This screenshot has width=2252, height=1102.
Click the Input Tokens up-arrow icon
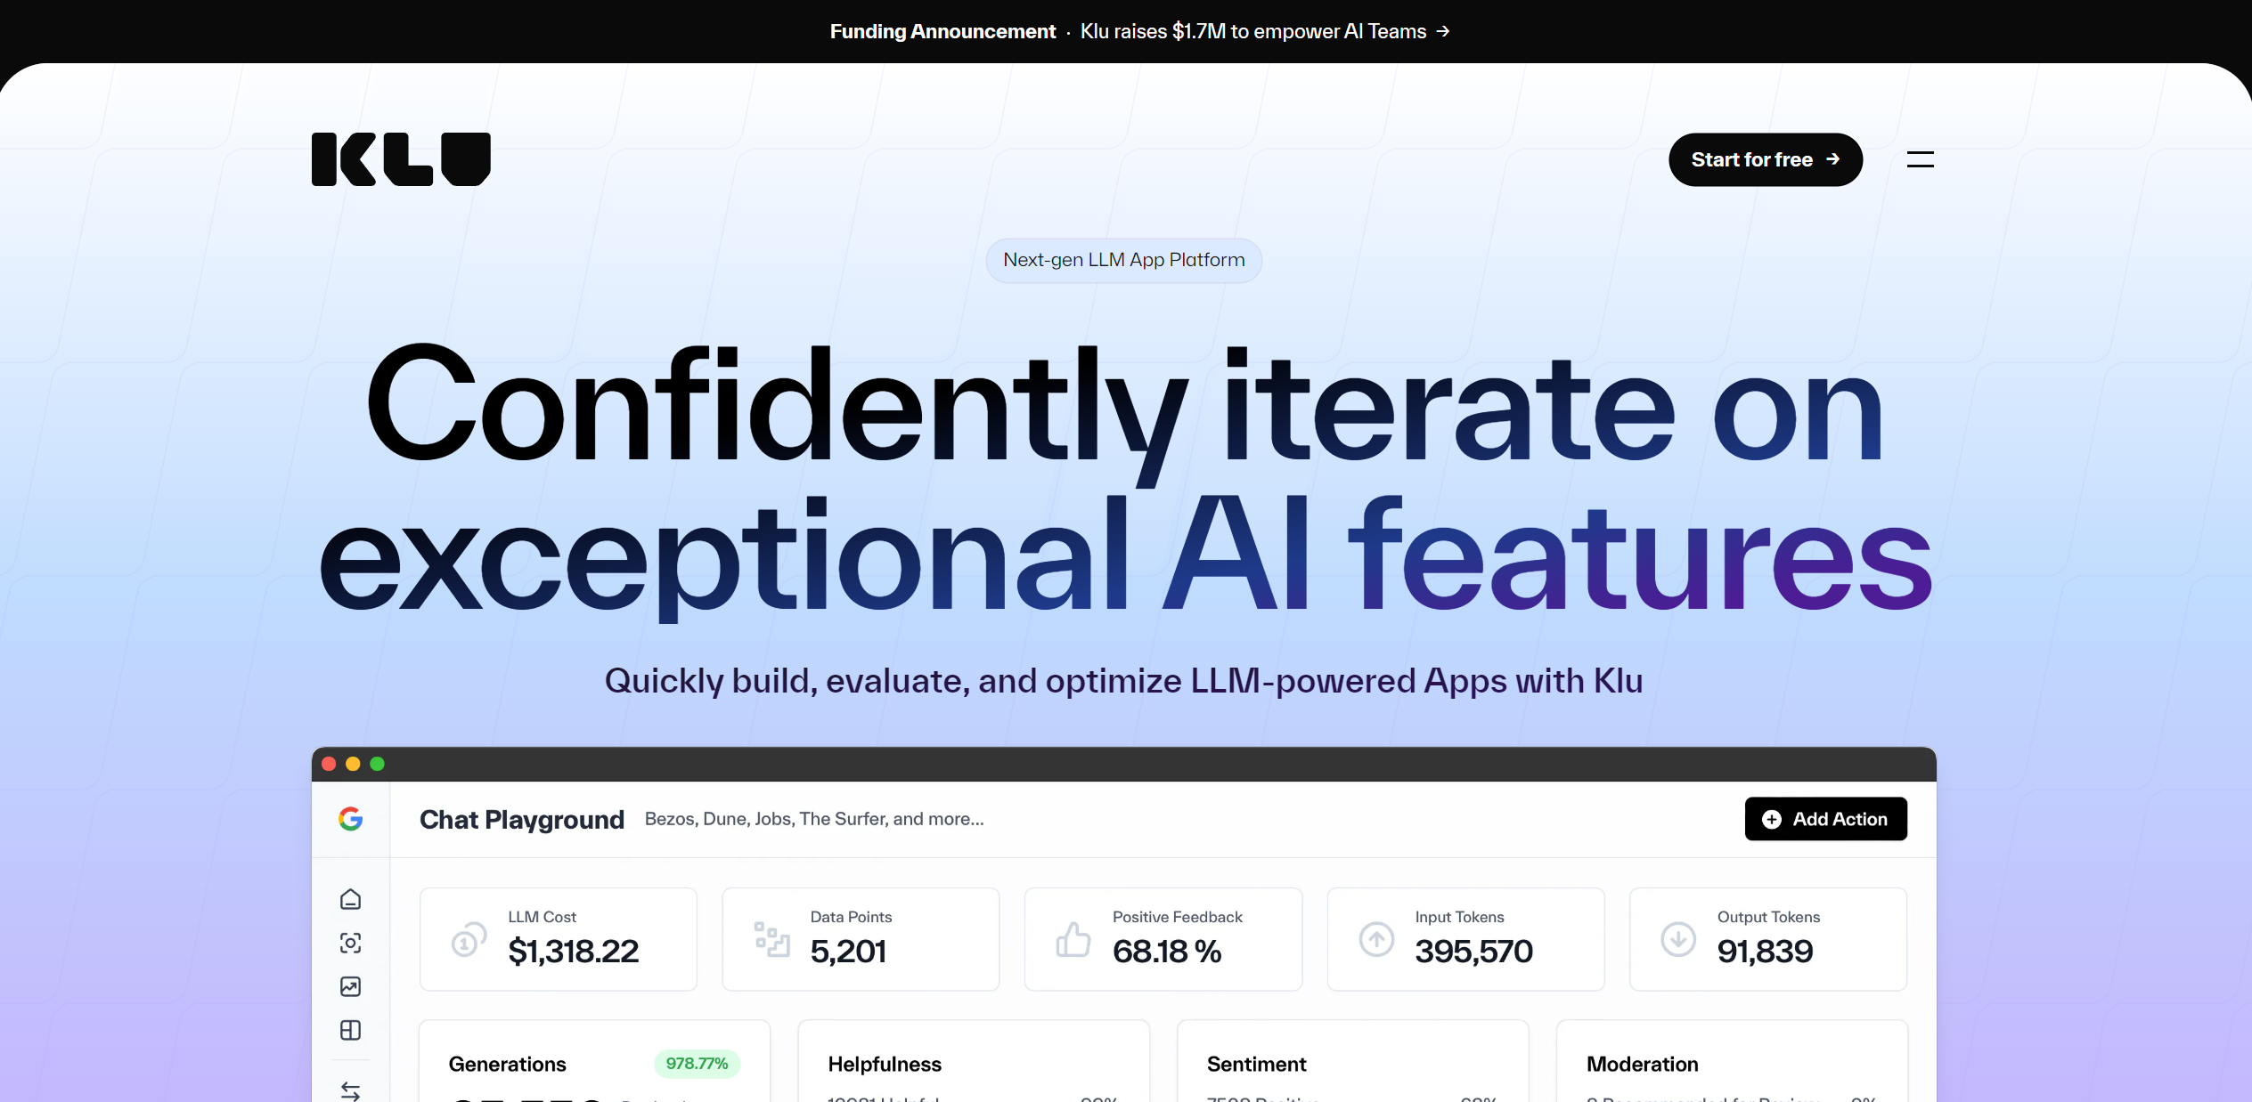pos(1376,939)
